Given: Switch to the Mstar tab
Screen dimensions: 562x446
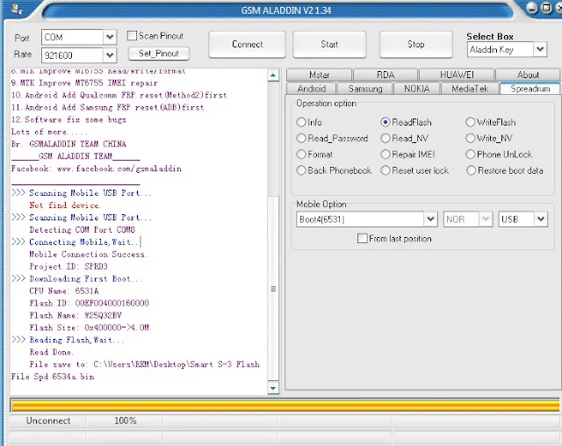Looking at the screenshot, I should [x=319, y=75].
